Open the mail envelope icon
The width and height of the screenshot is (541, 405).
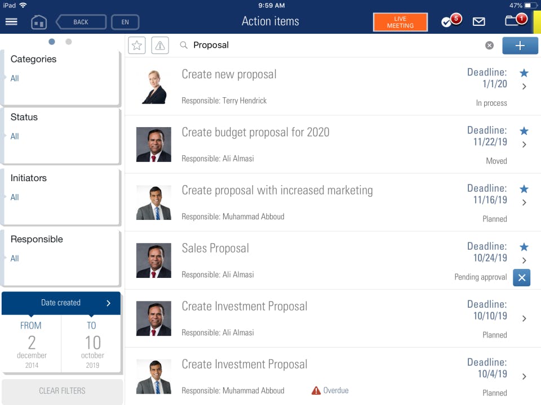pyautogui.click(x=479, y=22)
